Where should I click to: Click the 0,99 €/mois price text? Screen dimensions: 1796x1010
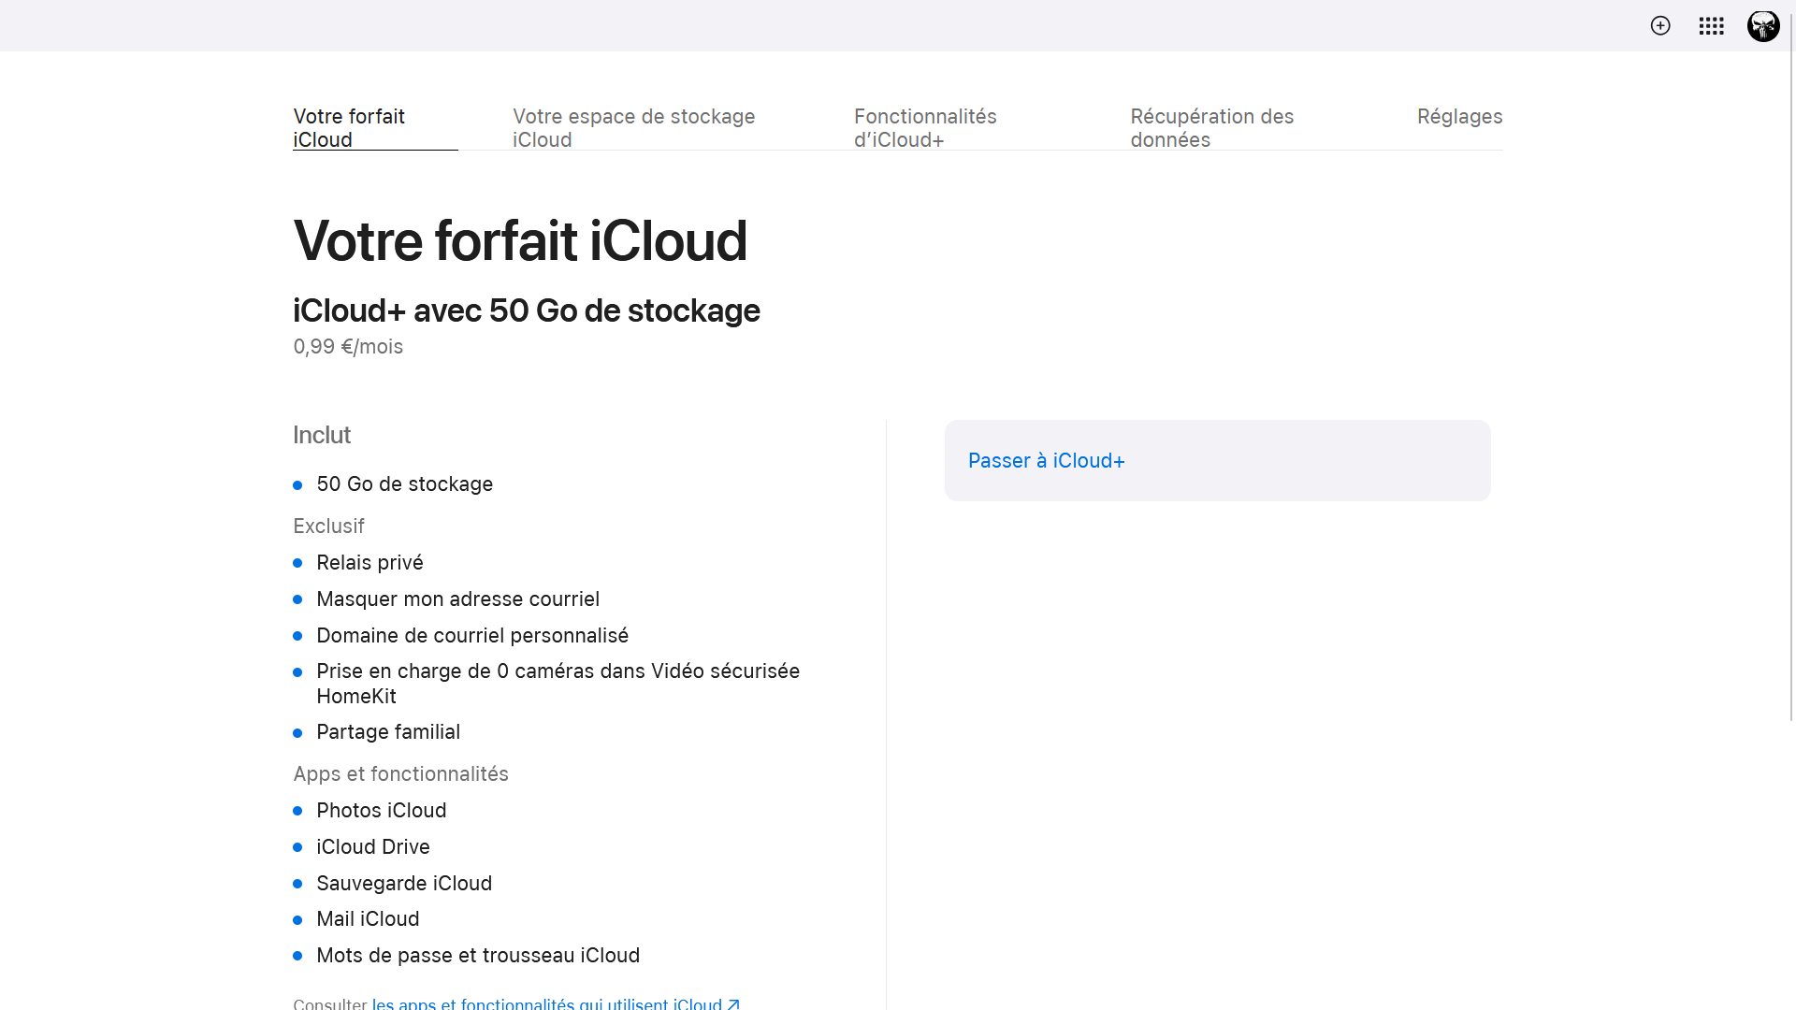tap(348, 347)
